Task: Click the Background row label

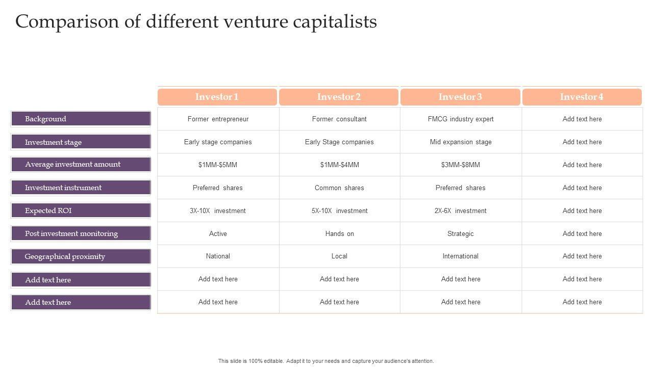Action: pyautogui.click(x=81, y=119)
